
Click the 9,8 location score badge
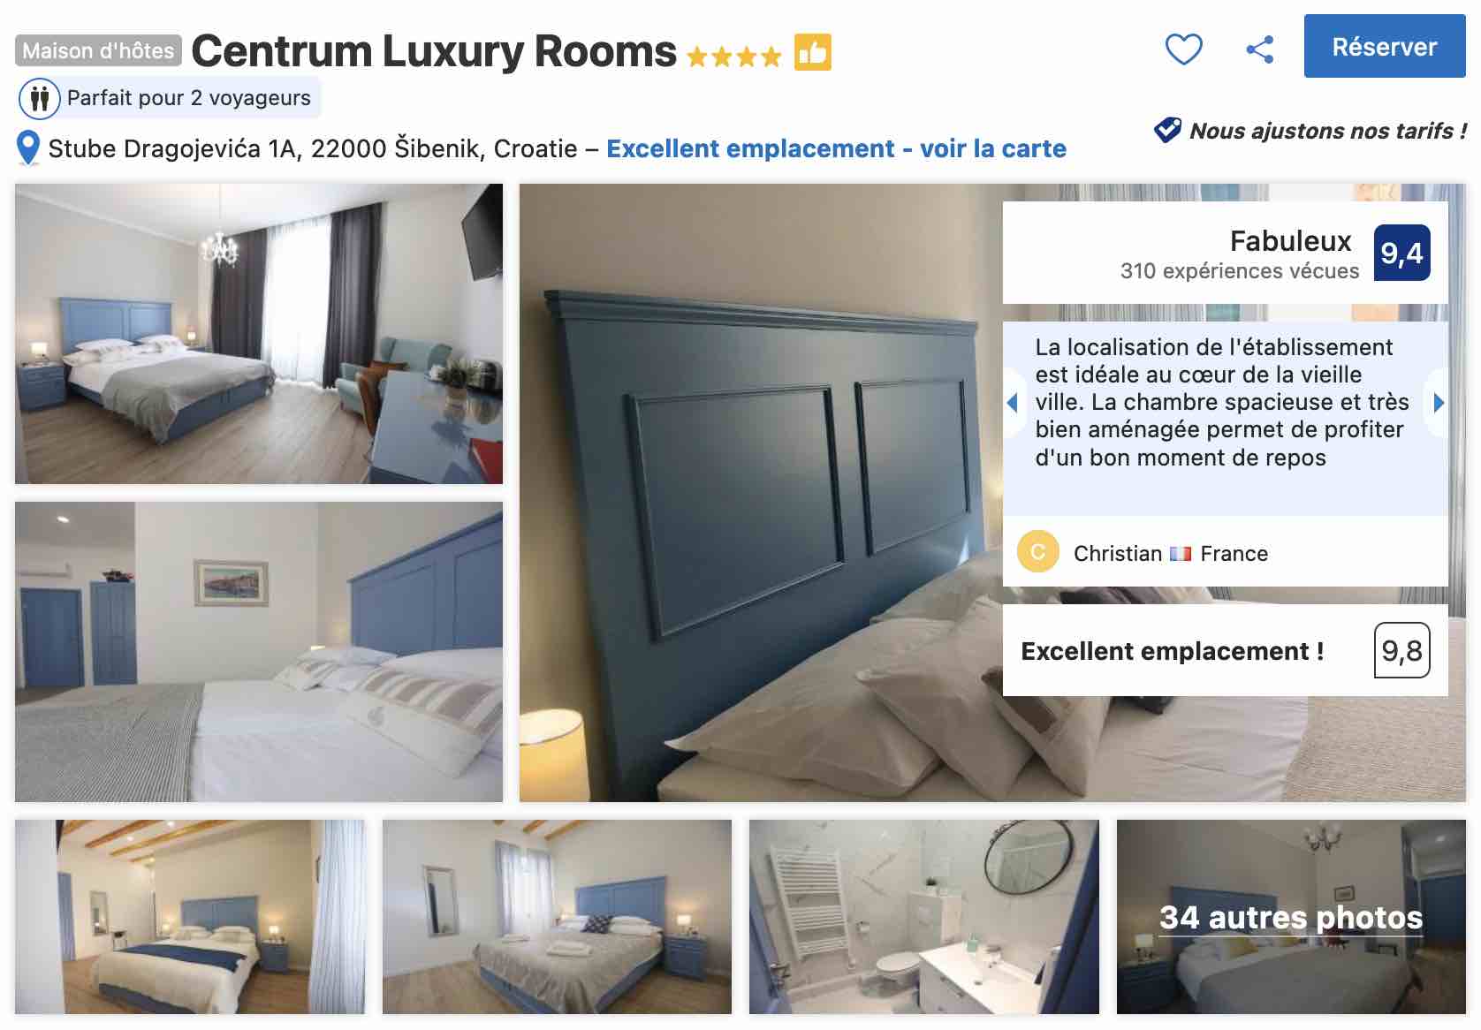(1401, 650)
